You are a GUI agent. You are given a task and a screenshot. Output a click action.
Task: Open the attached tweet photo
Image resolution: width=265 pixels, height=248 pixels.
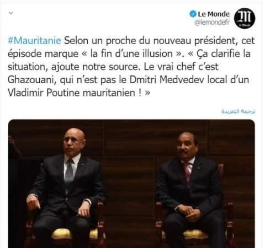(x=131, y=184)
